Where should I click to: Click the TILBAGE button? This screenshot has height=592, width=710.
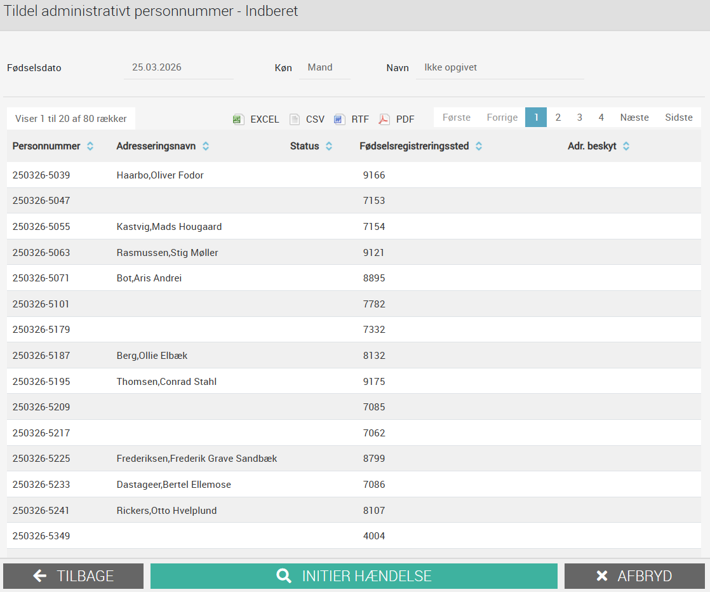coord(74,576)
